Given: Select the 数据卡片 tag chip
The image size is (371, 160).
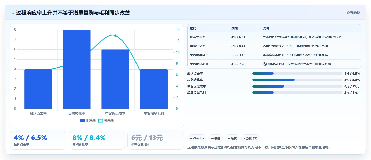Looking at the screenshot, I should 251,138.
